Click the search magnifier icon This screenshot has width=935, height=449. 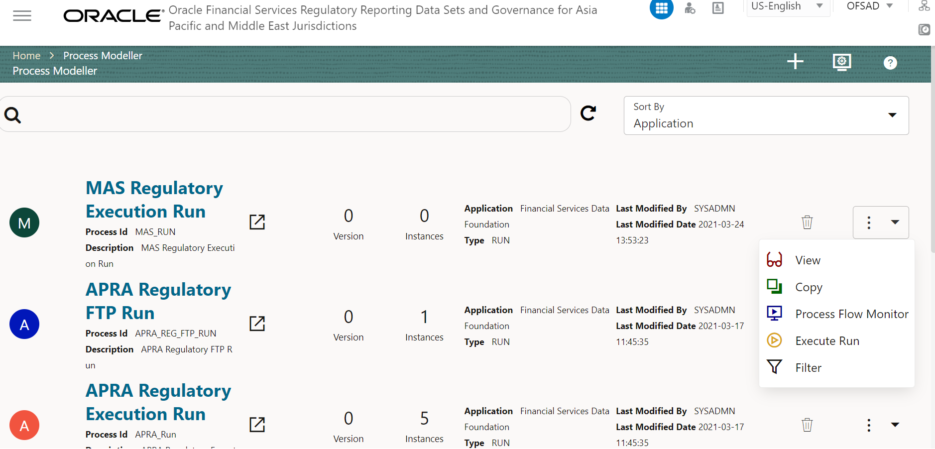(12, 114)
